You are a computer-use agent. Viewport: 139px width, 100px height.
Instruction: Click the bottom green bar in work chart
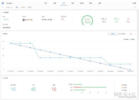coord(79,90)
